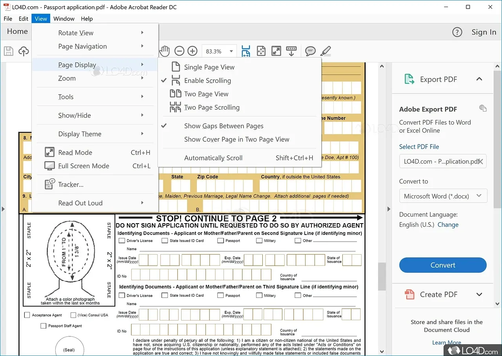Click the Tracker icon in View menu
Screen dimensions: 502x356
(x=50, y=184)
